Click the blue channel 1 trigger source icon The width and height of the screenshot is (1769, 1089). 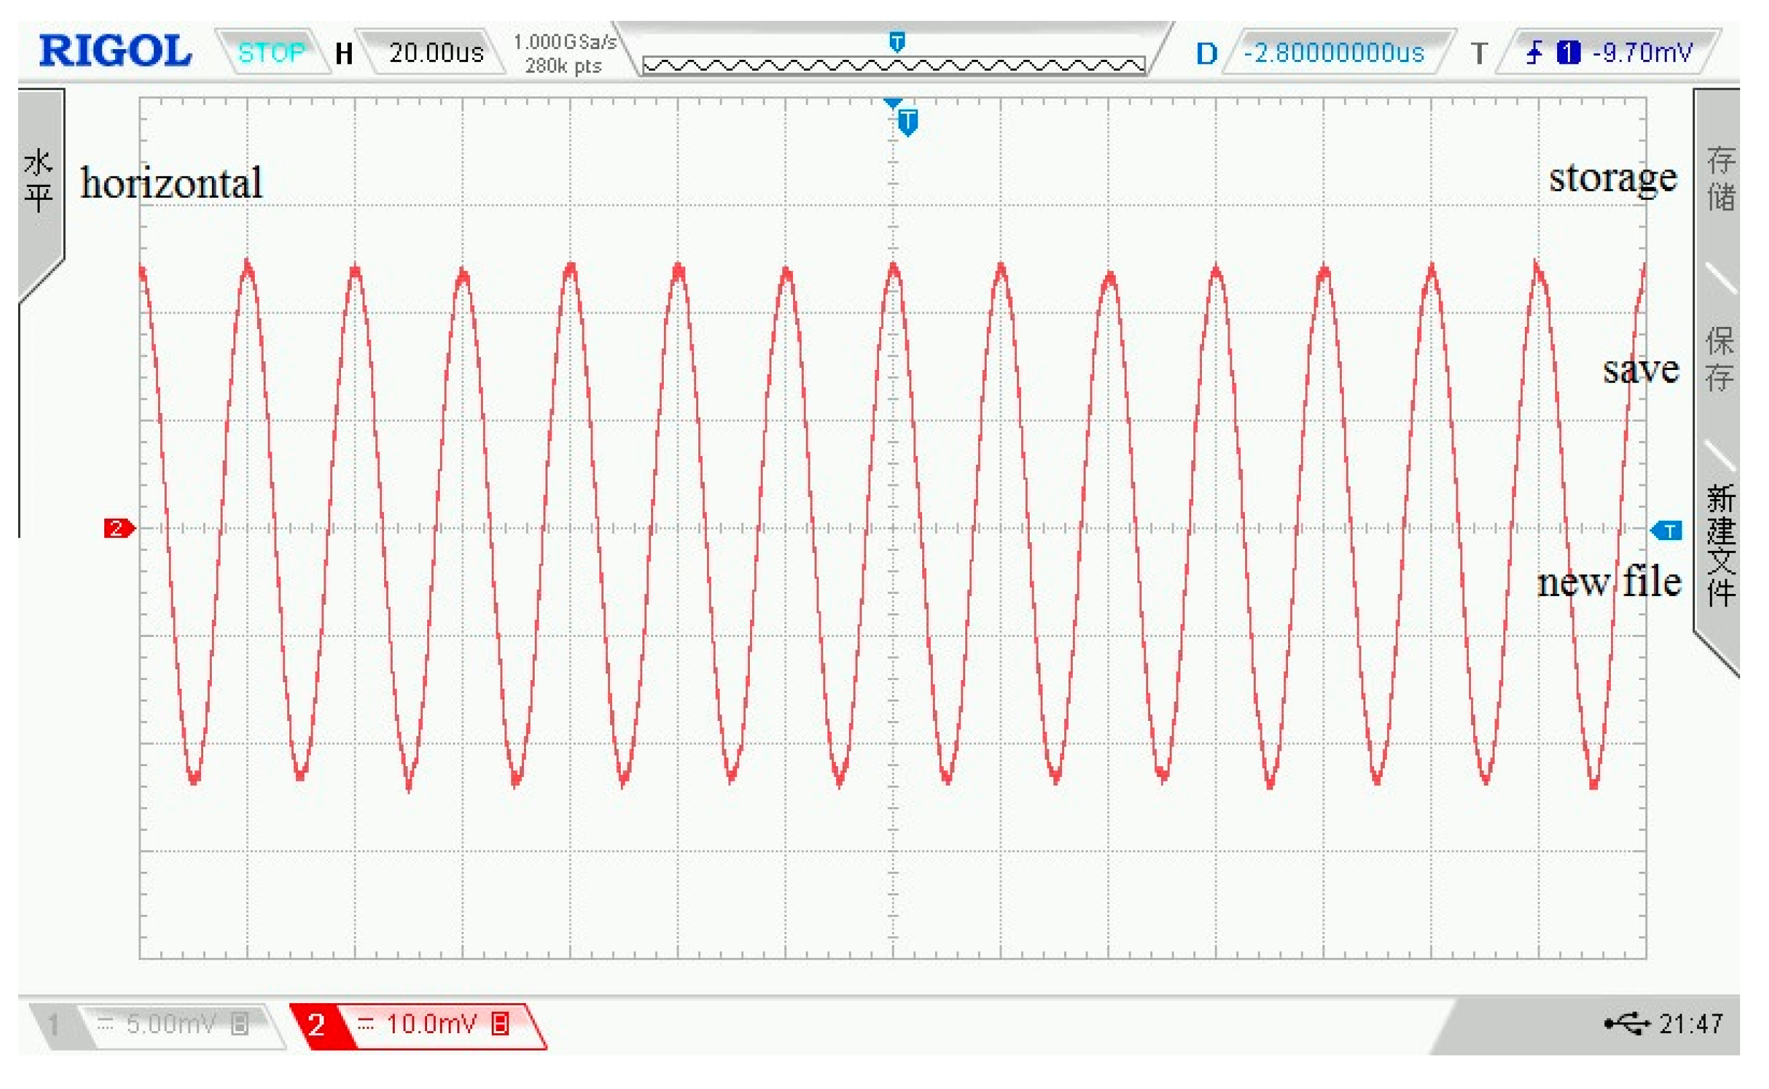click(x=1568, y=52)
